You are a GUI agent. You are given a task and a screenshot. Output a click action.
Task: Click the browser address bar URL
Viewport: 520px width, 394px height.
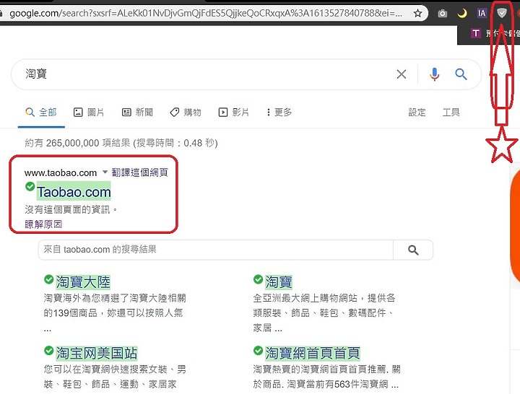coord(206,13)
